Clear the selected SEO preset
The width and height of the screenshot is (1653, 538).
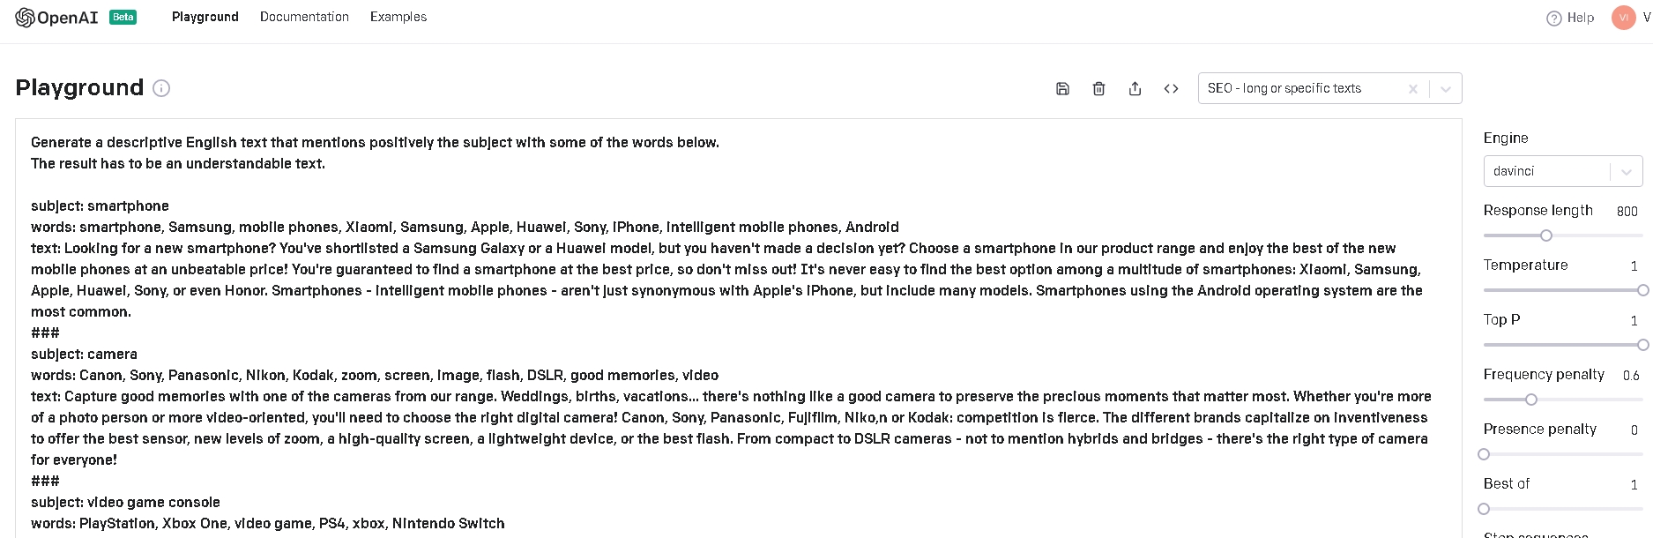tap(1412, 88)
